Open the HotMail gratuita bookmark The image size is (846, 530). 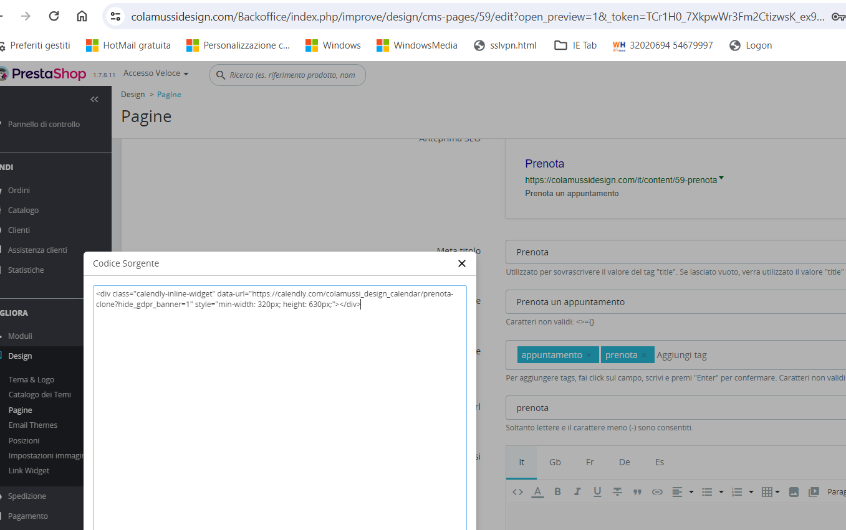pos(128,45)
